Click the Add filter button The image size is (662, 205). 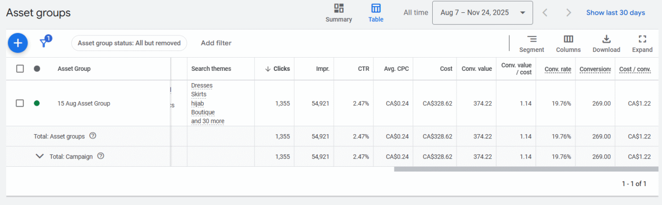[216, 43]
